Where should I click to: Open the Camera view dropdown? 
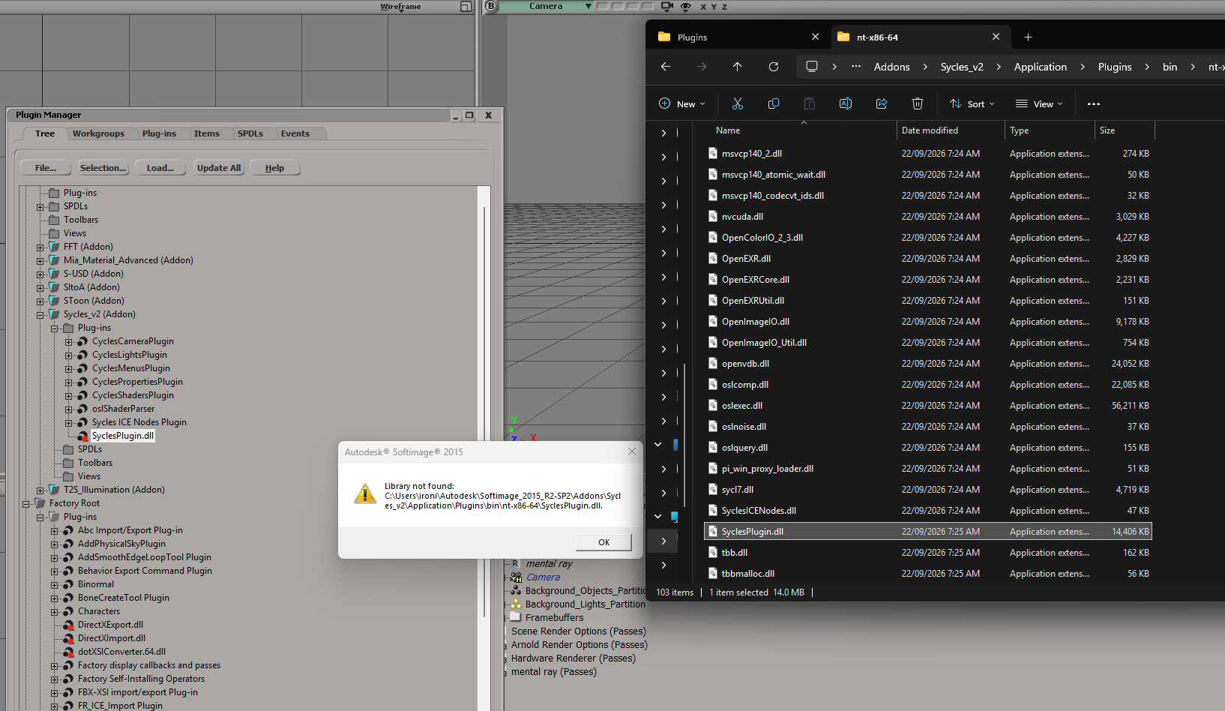tap(547, 6)
